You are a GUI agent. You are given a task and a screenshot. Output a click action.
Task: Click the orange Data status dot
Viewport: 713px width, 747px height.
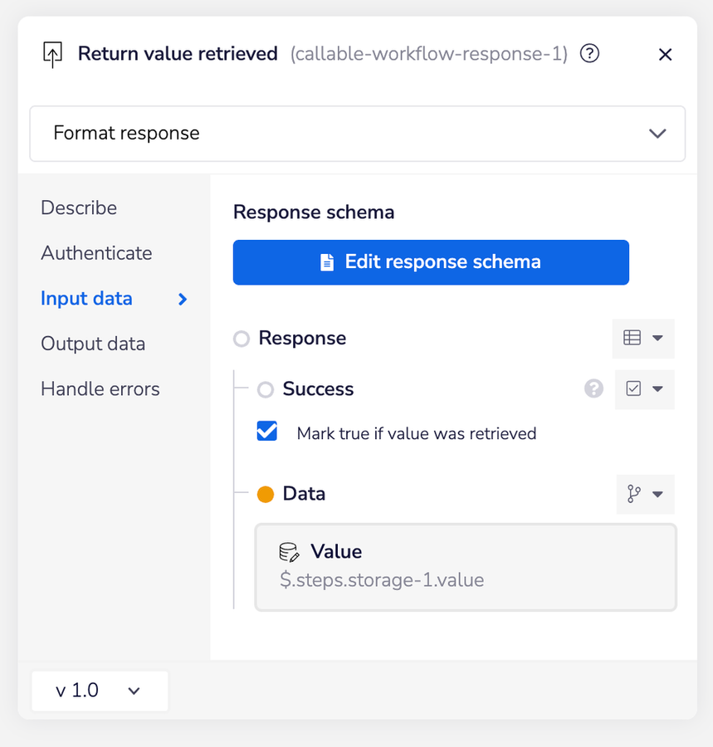(x=266, y=494)
